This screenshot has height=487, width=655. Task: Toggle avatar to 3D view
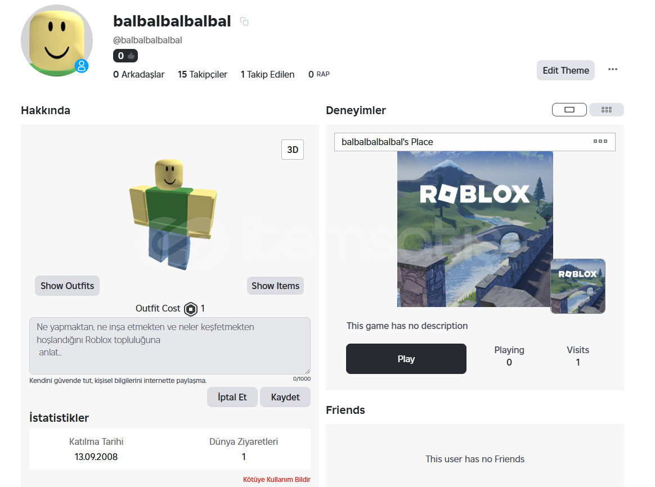(293, 150)
